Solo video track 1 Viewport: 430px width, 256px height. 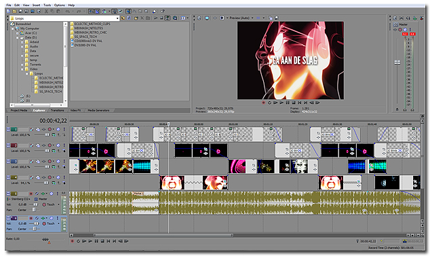click(64, 129)
